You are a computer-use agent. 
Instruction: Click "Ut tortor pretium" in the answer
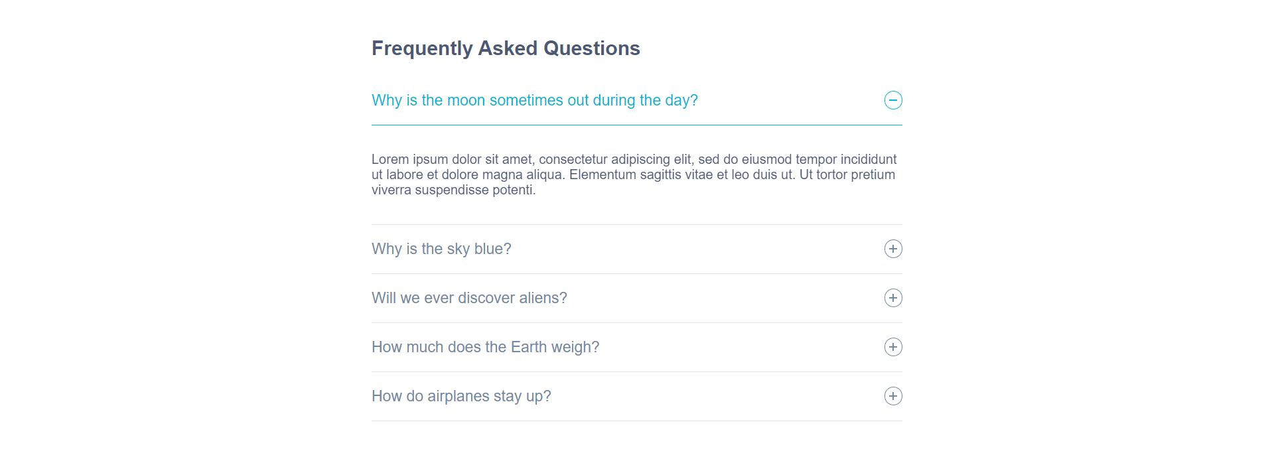[x=847, y=174]
